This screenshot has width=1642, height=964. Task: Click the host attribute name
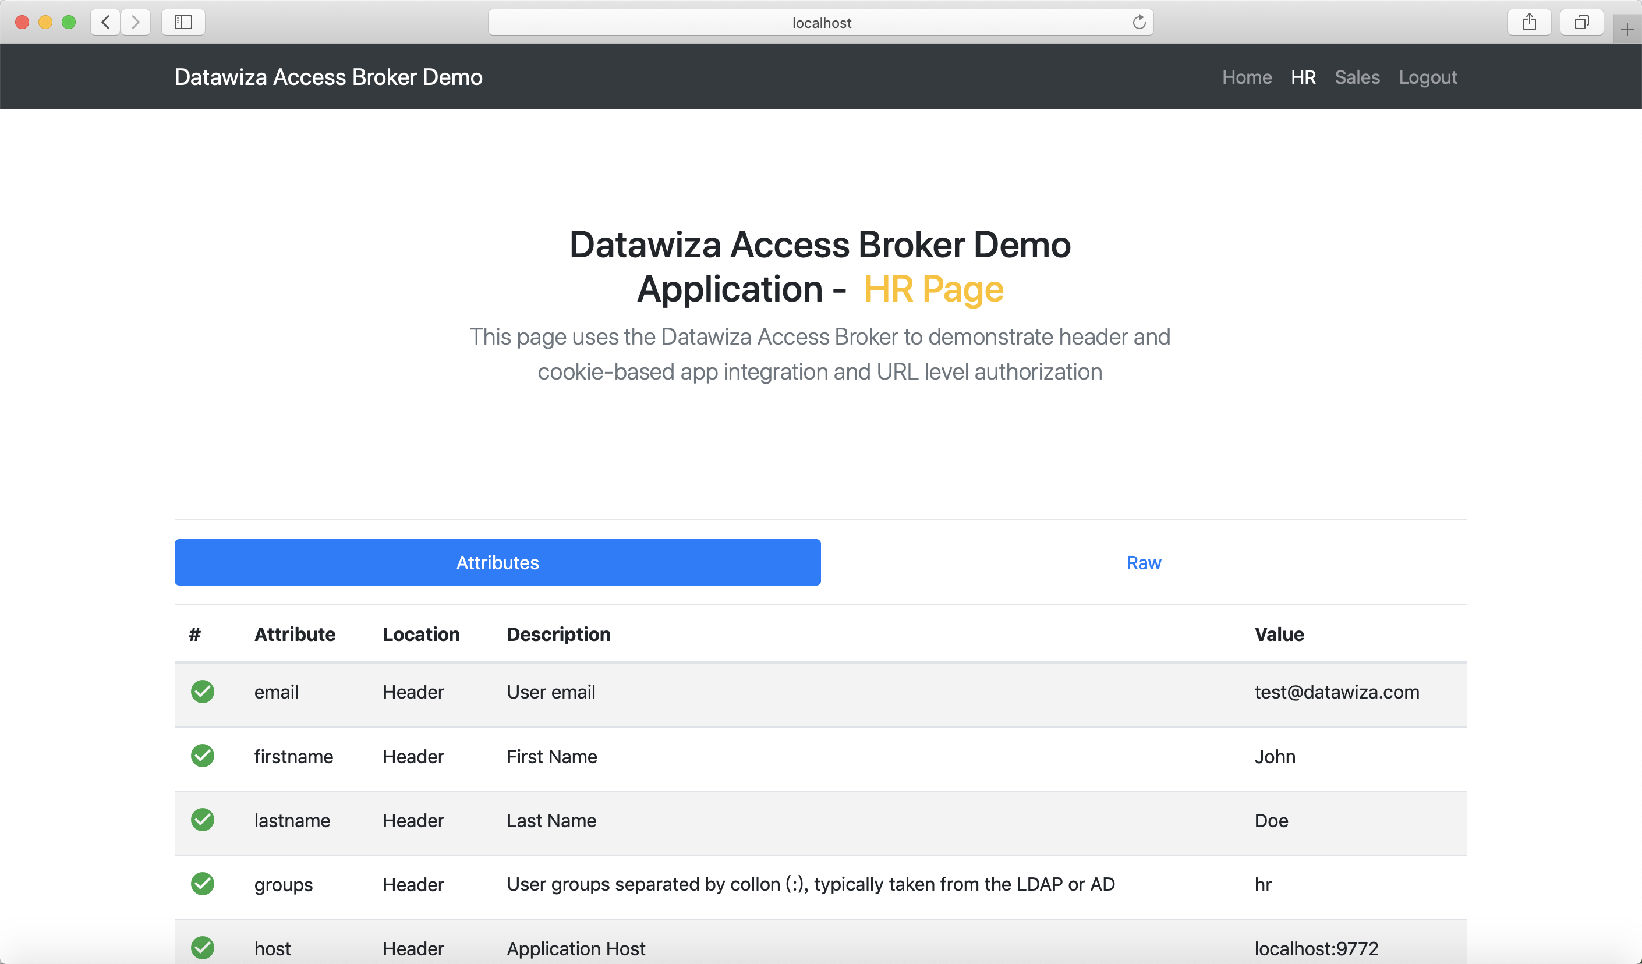tap(273, 948)
